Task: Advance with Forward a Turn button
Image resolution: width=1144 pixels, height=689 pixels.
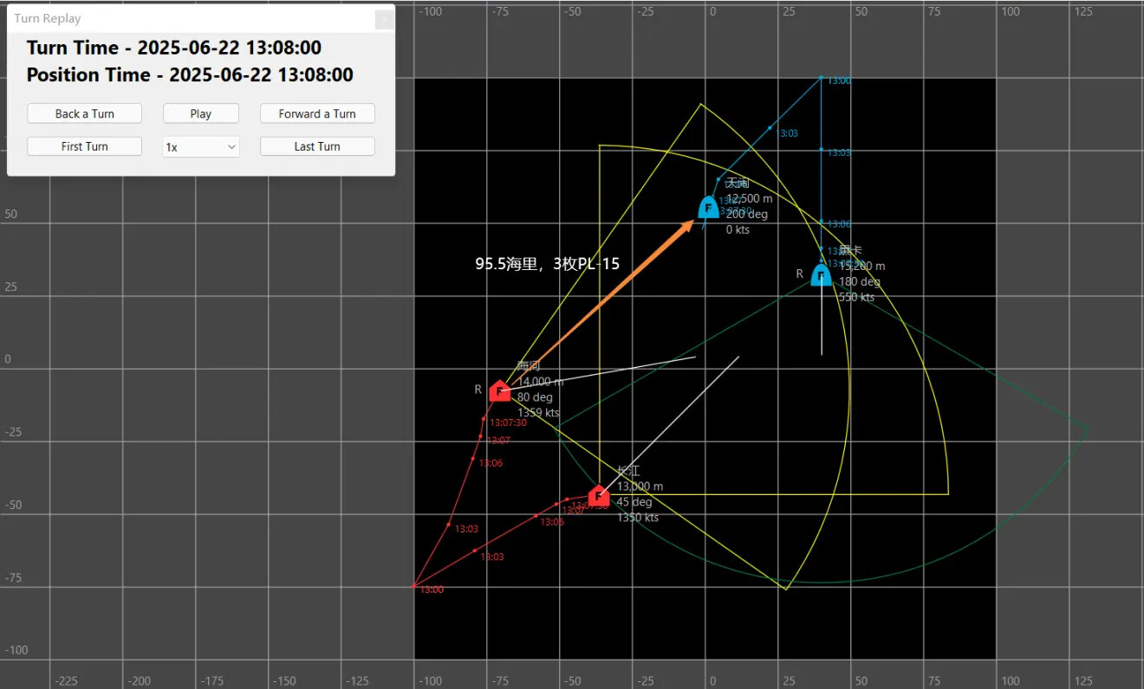Action: [317, 113]
